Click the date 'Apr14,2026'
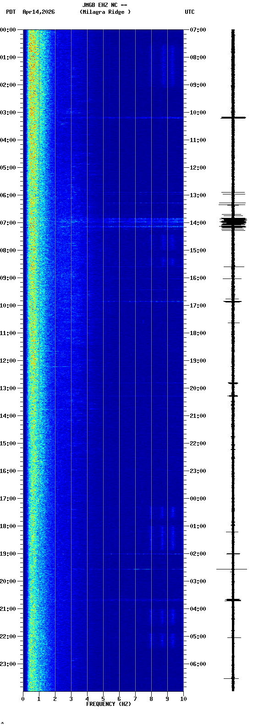Viewport: 253px width, 728px height. tap(38, 12)
